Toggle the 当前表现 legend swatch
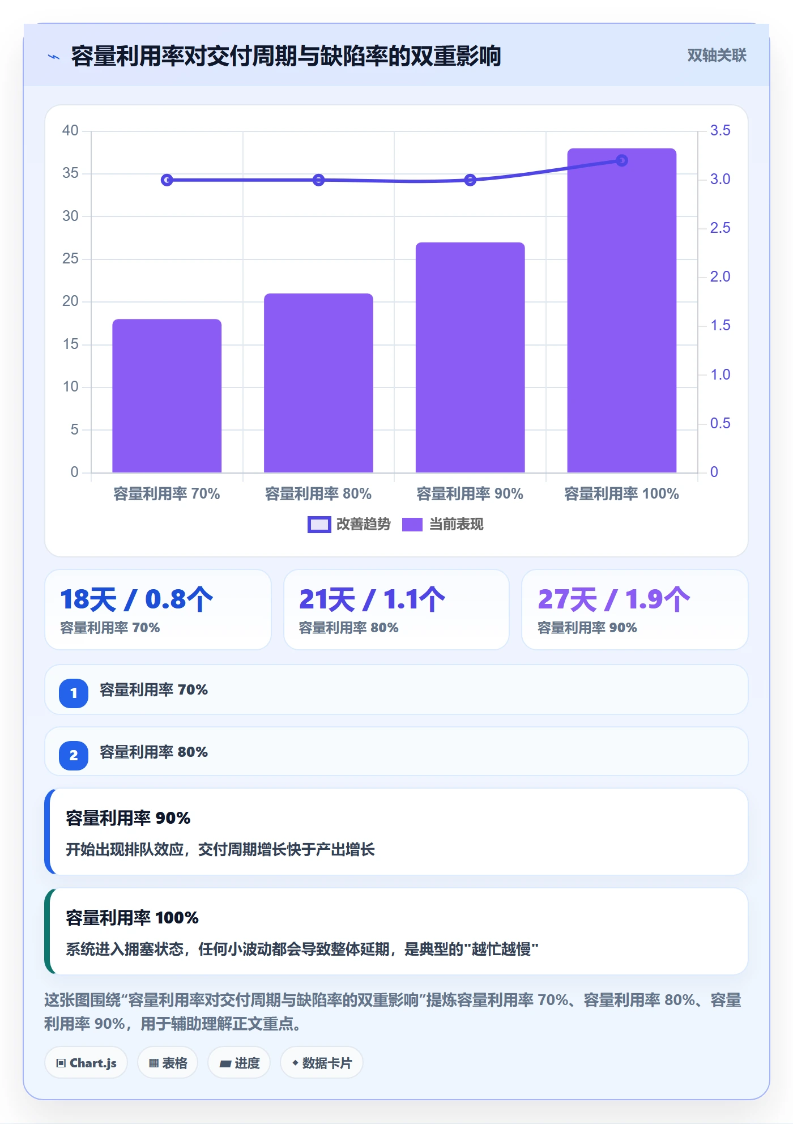 tap(412, 525)
